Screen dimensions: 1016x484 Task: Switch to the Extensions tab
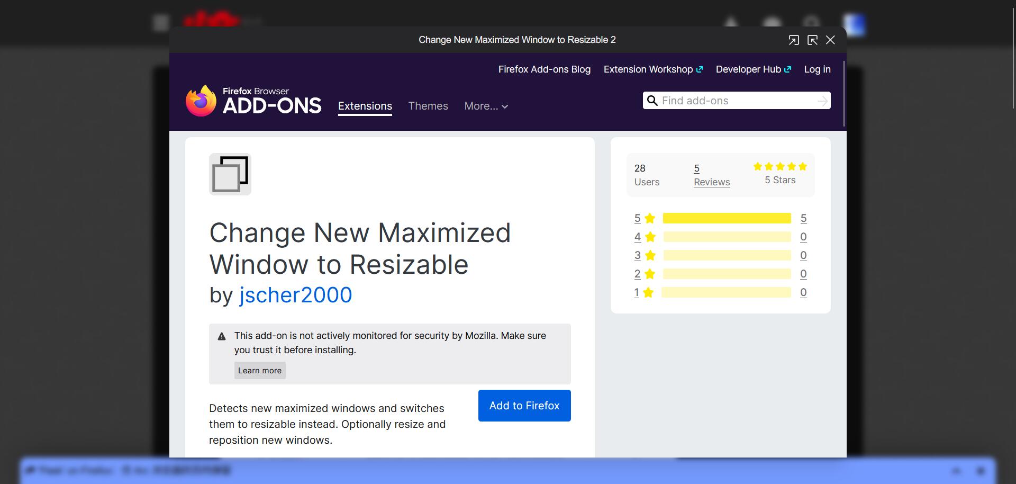click(365, 106)
